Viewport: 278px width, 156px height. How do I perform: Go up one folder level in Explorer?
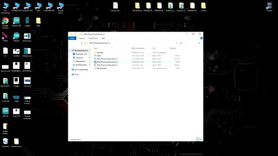coord(82,43)
